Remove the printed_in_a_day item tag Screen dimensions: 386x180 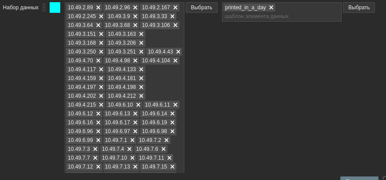coord(271,8)
